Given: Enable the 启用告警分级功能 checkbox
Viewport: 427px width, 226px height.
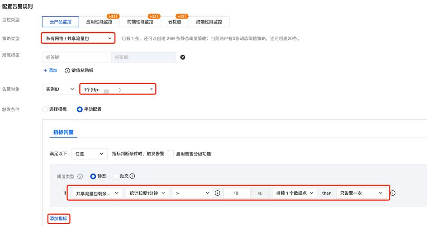Looking at the screenshot, I should pos(171,154).
